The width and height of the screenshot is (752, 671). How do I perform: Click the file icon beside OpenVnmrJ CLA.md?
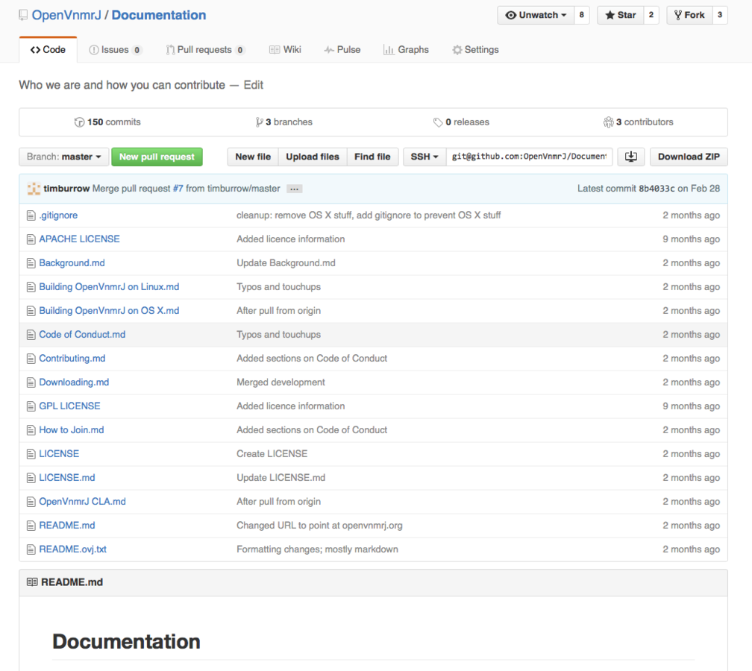tap(31, 502)
